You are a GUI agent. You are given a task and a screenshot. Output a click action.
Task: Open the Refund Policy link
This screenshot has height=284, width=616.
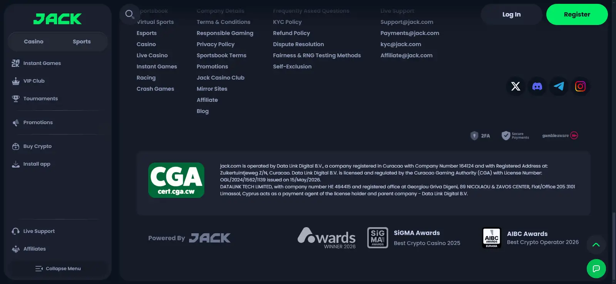pyautogui.click(x=291, y=33)
